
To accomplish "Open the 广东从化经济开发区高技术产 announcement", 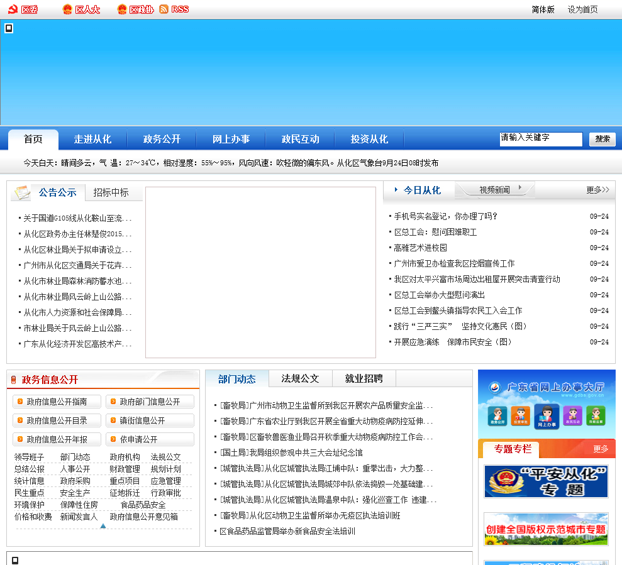I will tap(77, 344).
